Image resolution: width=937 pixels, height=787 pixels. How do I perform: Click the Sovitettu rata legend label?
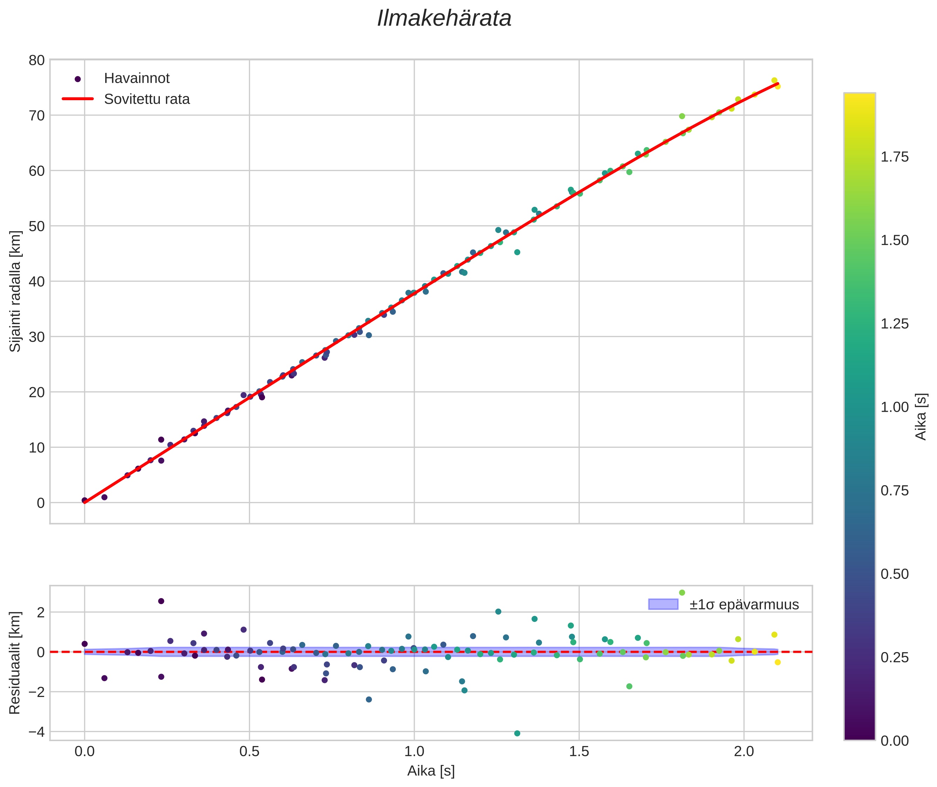[147, 99]
